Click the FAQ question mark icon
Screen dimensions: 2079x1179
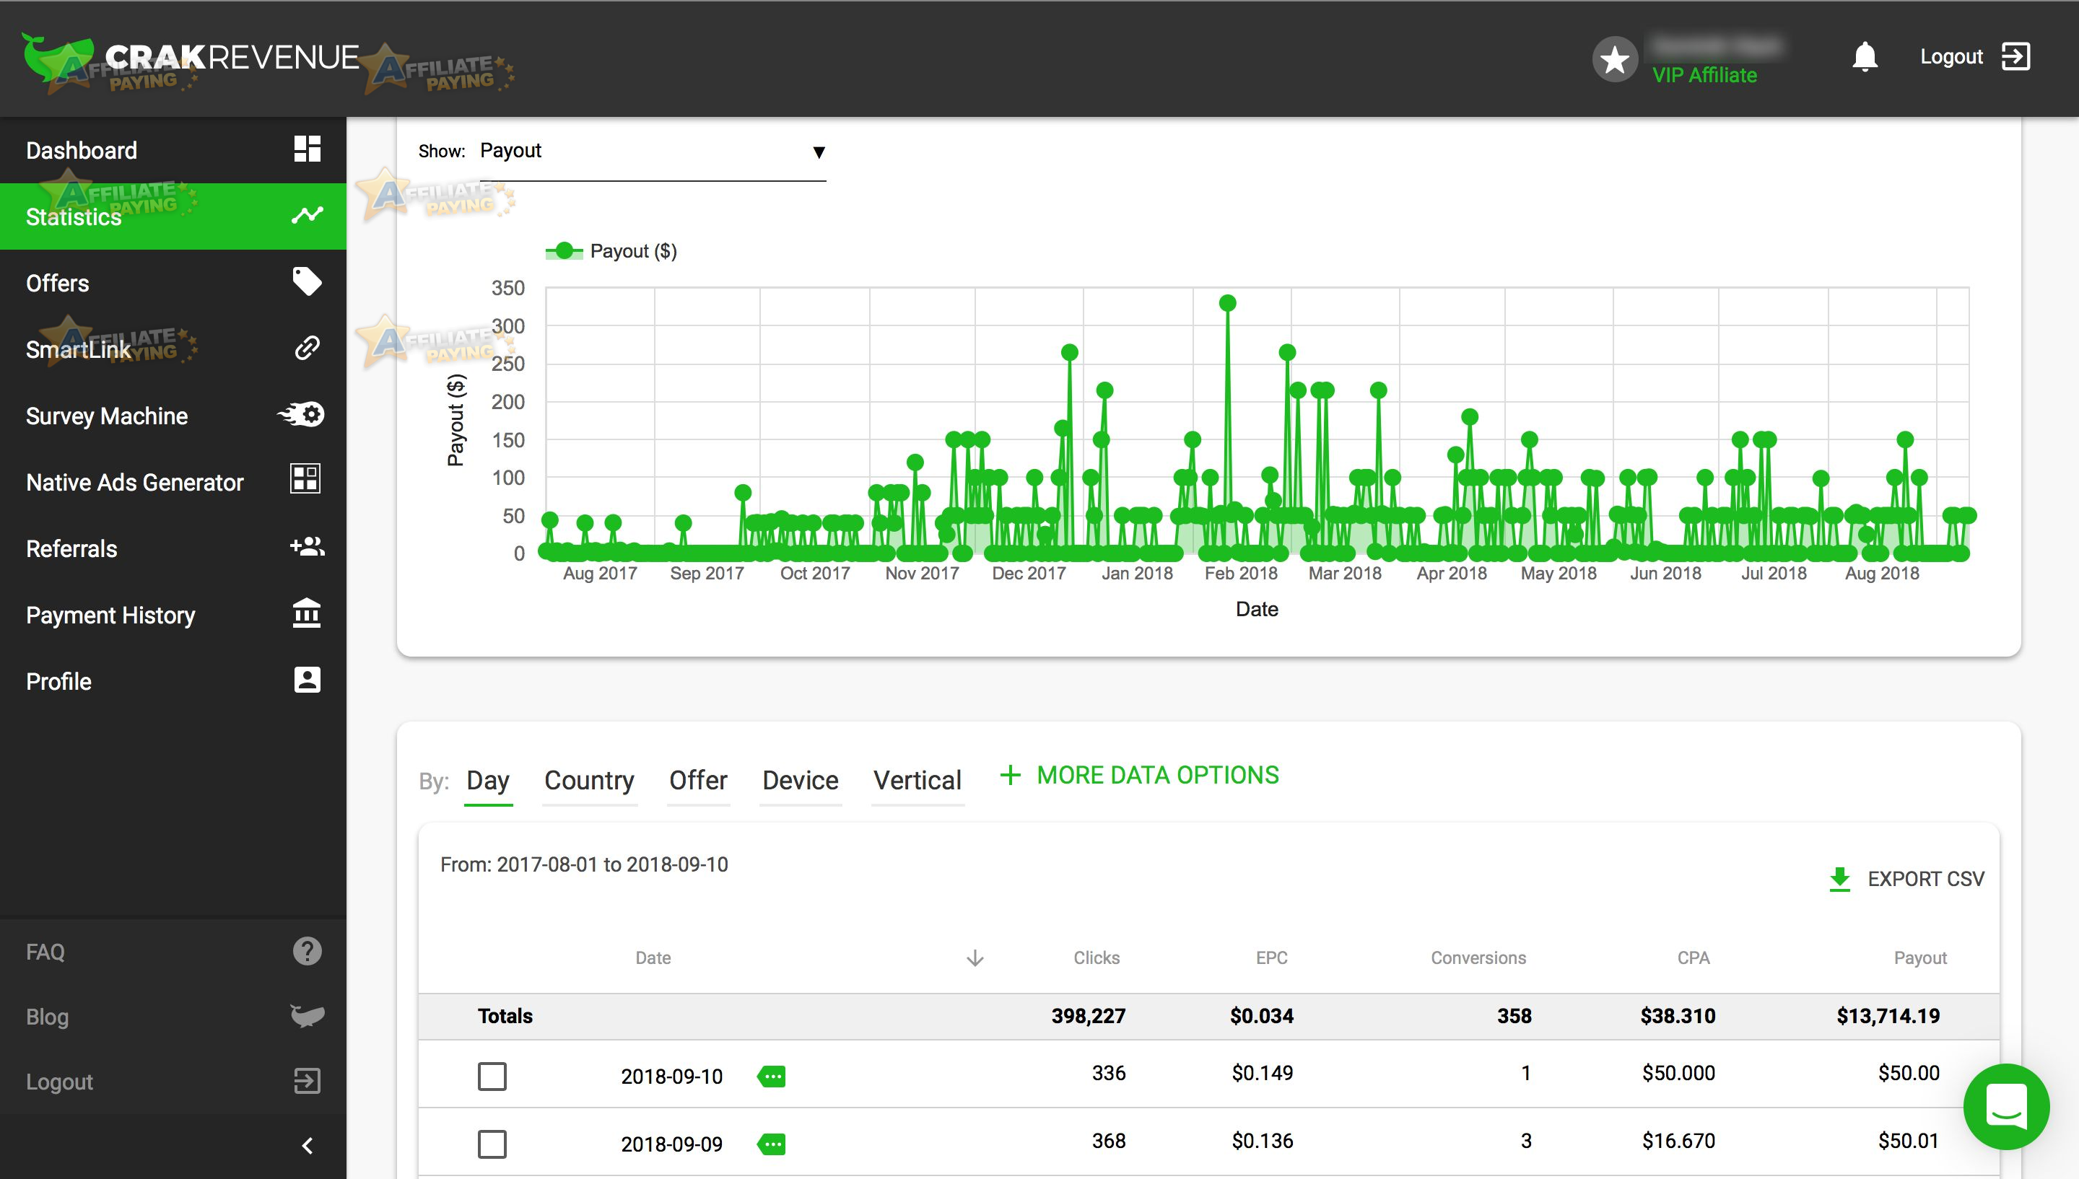pyautogui.click(x=307, y=951)
